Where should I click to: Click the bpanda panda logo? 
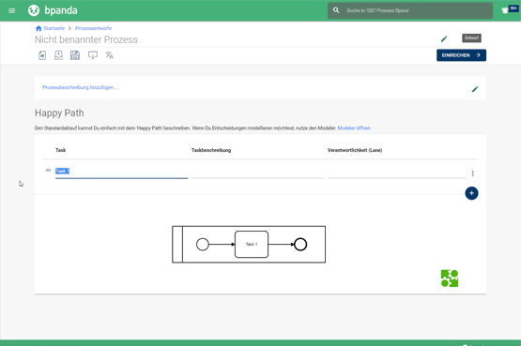tap(34, 10)
